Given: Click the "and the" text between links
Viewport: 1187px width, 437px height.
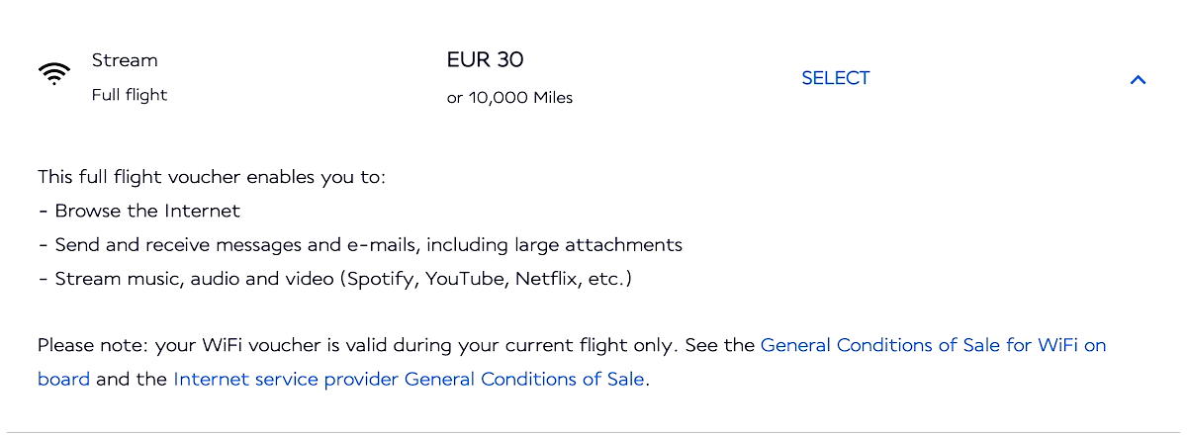Looking at the screenshot, I should 132,379.
